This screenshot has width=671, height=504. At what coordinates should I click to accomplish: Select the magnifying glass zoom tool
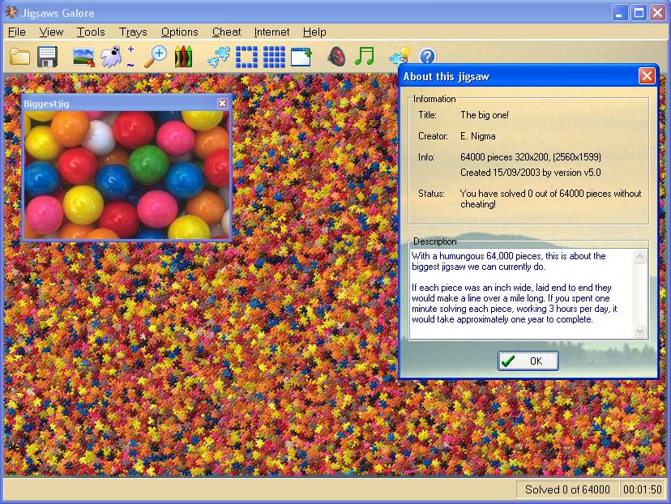(156, 57)
